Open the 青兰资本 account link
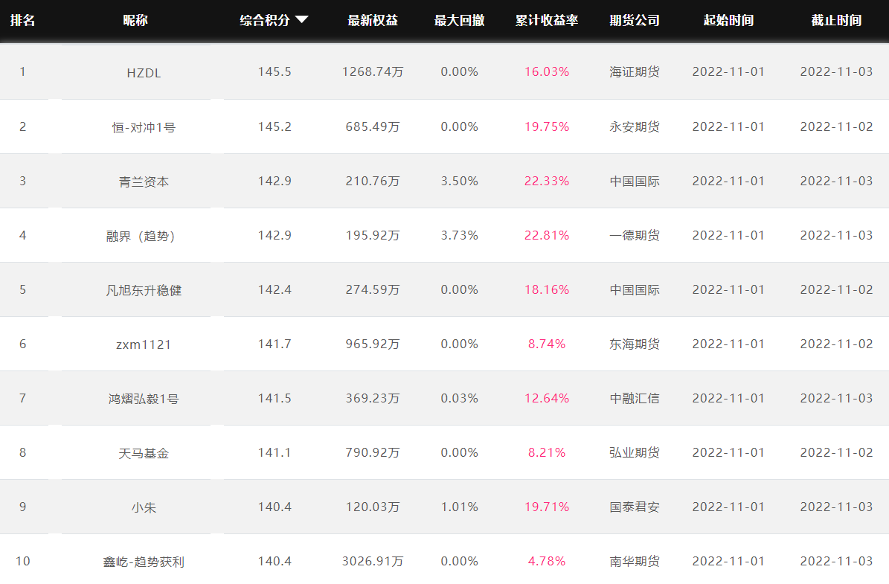 tap(144, 182)
